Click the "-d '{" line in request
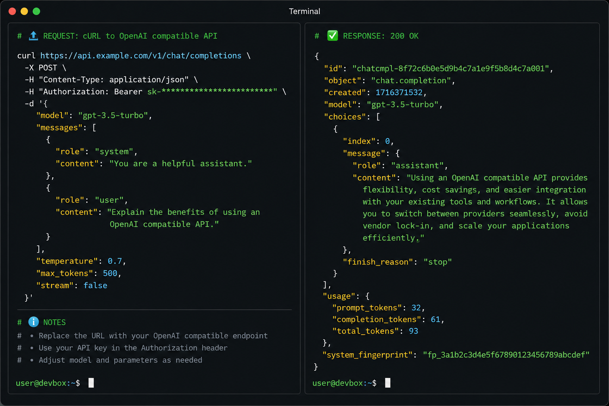The image size is (609, 406). [36, 103]
